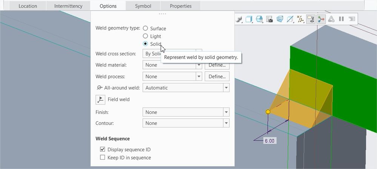The image size is (377, 169).
Task: Open the All-around weld dropdown
Action: click(226, 88)
